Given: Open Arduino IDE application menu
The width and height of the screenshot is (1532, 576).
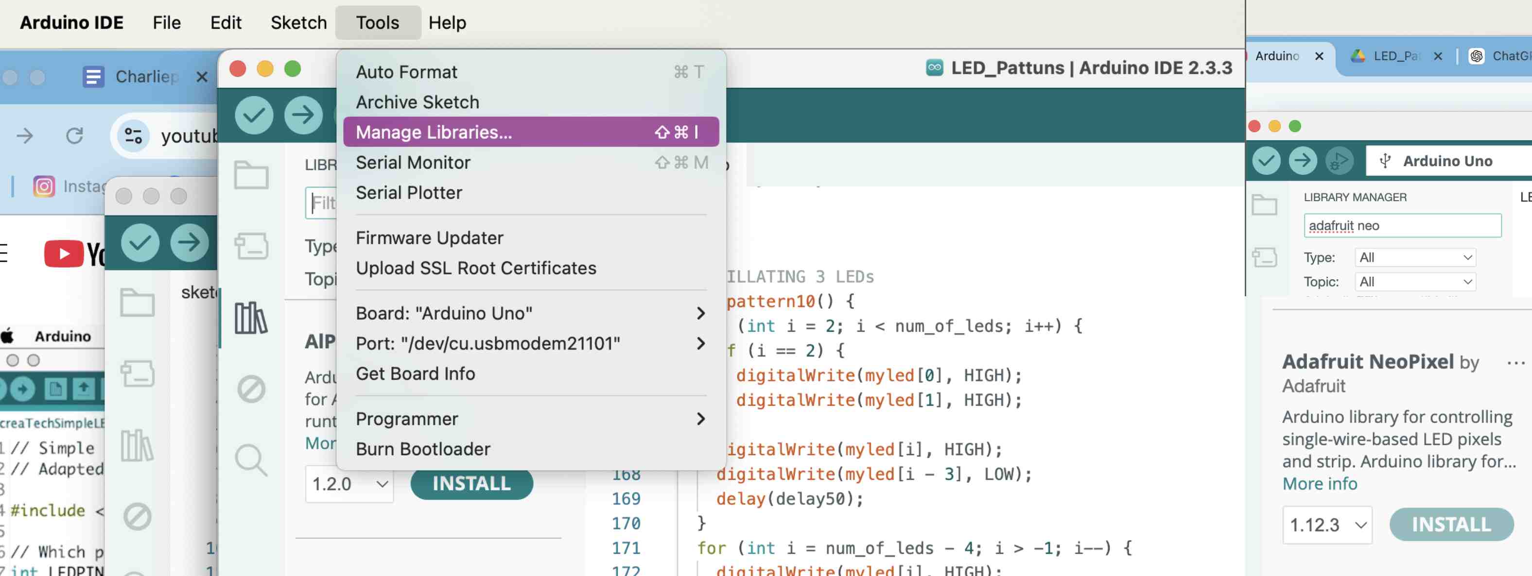Looking at the screenshot, I should coord(71,23).
